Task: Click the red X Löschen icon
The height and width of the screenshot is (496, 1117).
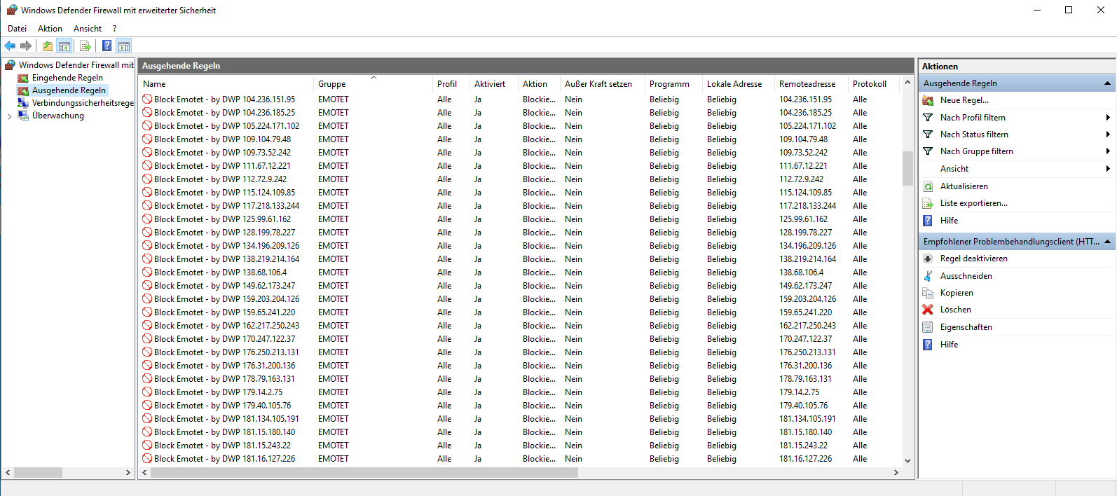Action: point(928,310)
